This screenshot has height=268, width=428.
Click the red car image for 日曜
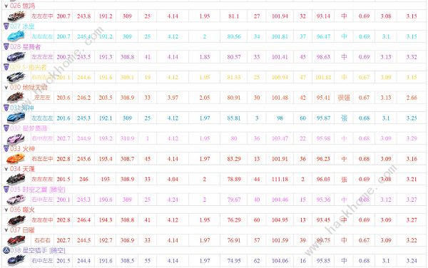point(16,240)
